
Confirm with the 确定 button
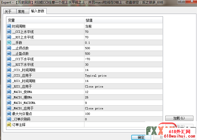click(141, 137)
